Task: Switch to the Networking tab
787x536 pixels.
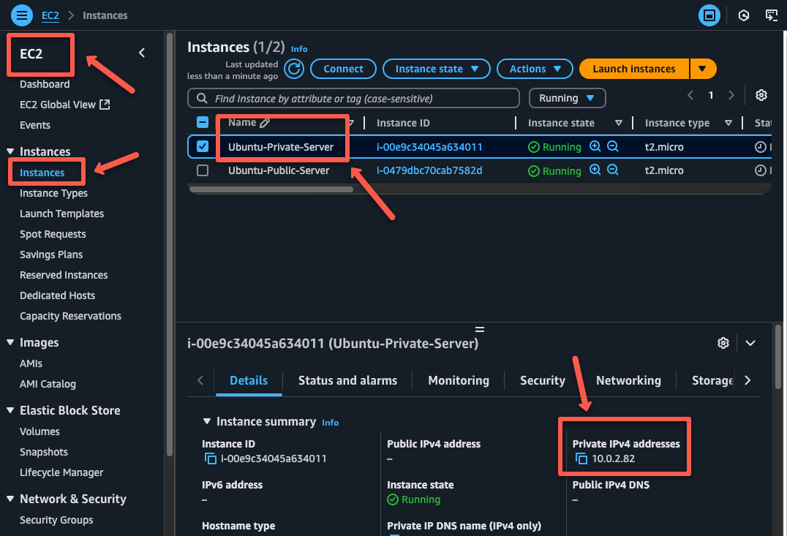Action: pos(628,380)
